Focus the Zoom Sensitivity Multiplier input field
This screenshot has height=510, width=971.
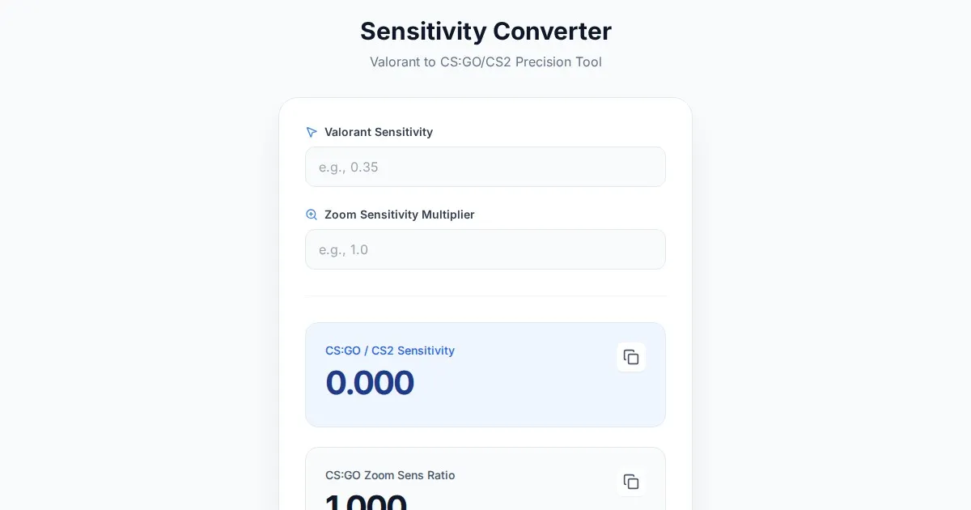(x=485, y=249)
